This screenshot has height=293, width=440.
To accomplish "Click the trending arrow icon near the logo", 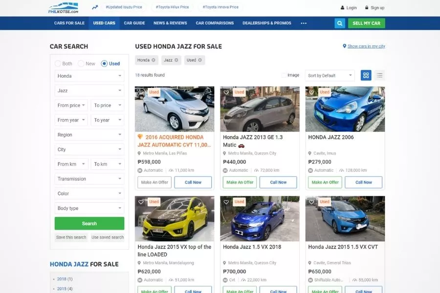I will tap(95, 7).
